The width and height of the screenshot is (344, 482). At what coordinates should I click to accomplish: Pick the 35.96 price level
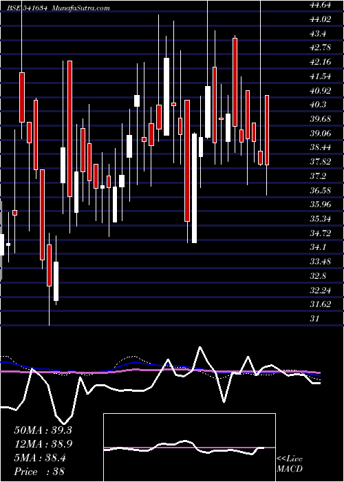point(321,205)
